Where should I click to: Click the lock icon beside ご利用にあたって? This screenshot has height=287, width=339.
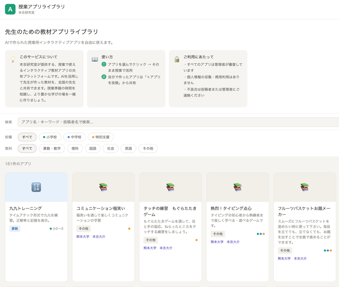tap(177, 59)
